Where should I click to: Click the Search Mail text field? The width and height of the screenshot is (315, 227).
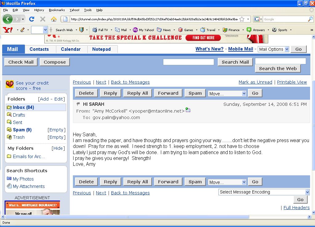click(189, 62)
